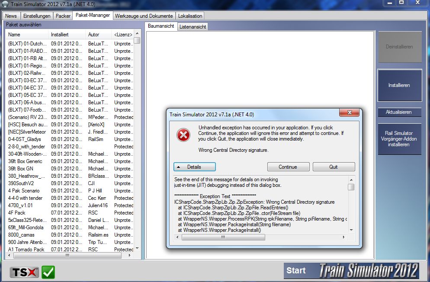
Task: Click the Start Train Simulator 2012 button
Action: click(x=352, y=271)
